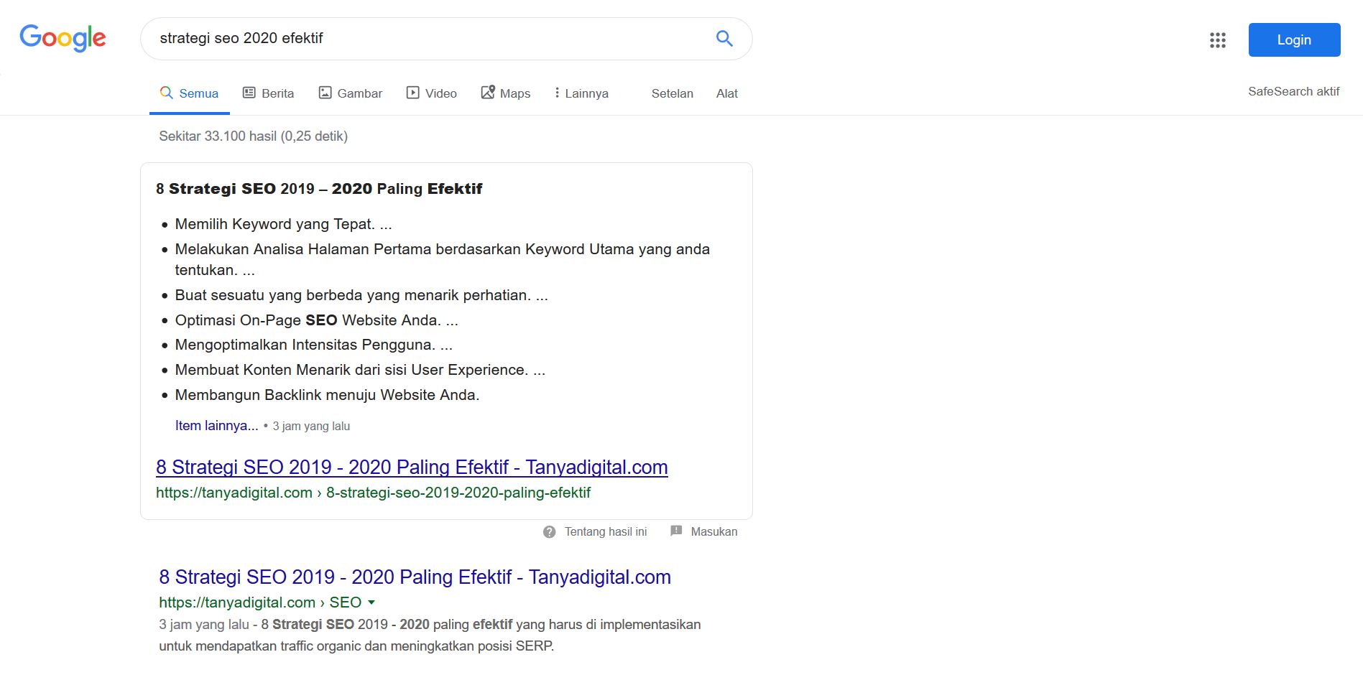
Task: Switch to the Gambar tab
Action: tap(351, 93)
